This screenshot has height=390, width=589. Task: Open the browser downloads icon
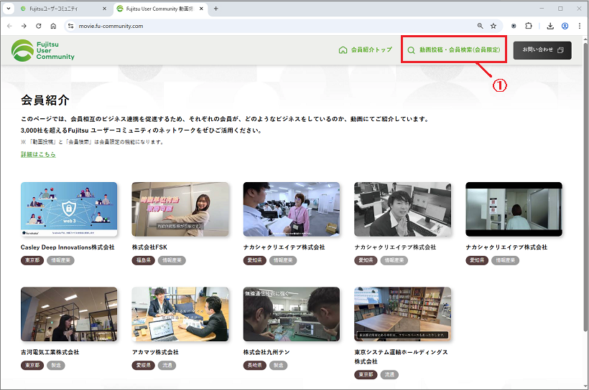point(550,26)
